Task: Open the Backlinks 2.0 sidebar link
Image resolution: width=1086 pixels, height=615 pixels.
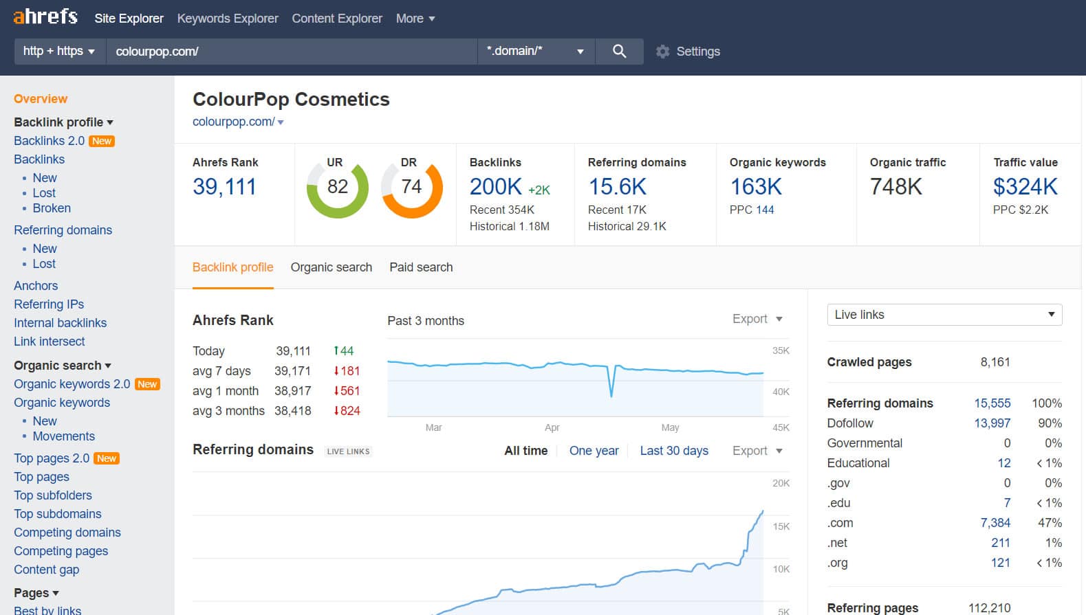Action: click(49, 141)
